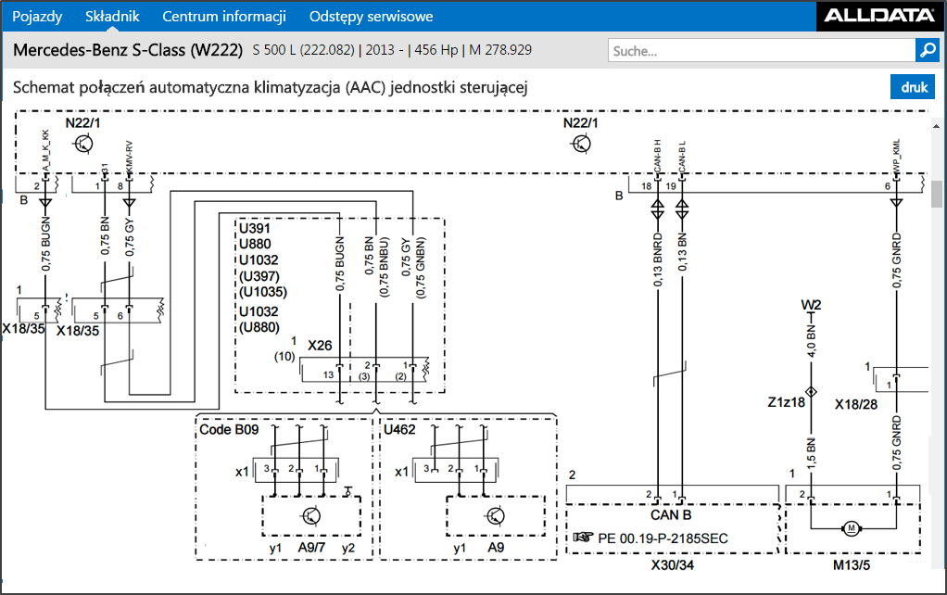Image resolution: width=947 pixels, height=595 pixels.
Task: Click the A9/7 transistor symbol
Action: (311, 516)
